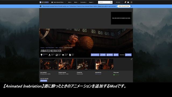Click the 'Uploaded by' username link
Image resolution: width=172 pixels, height=97 pixels.
[98, 74]
